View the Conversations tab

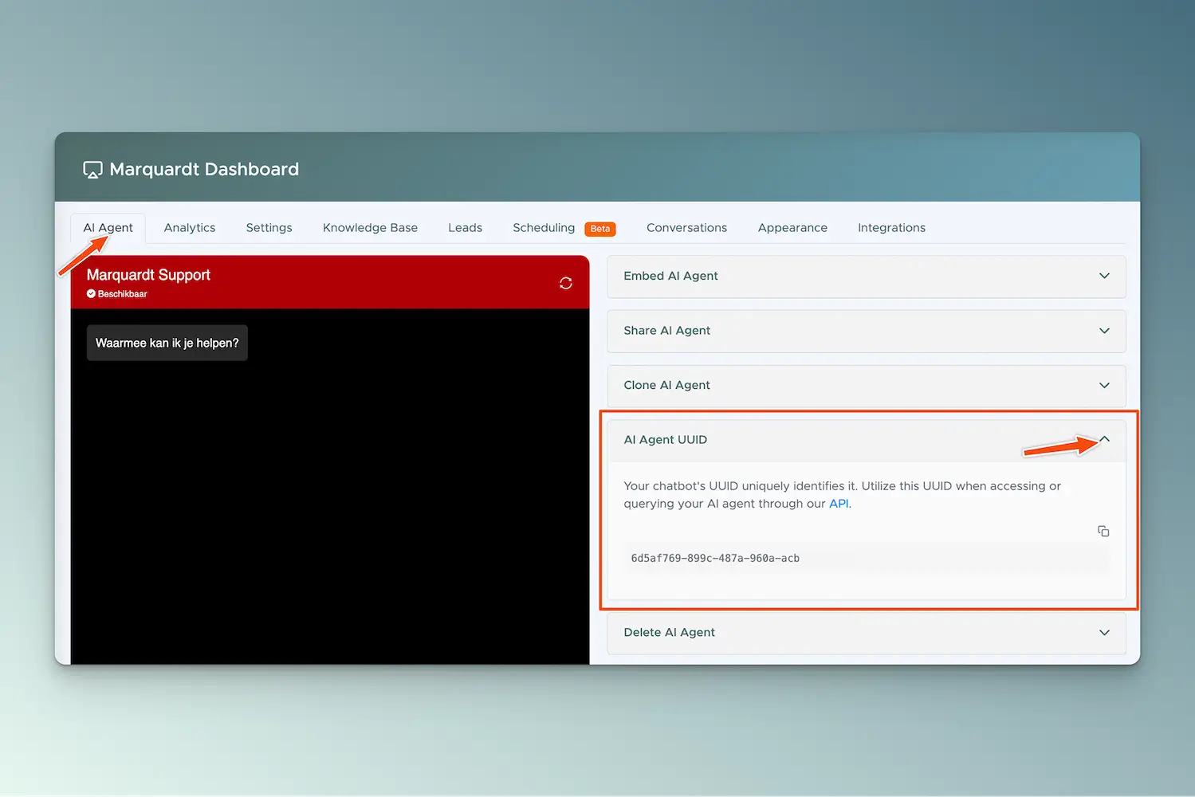[687, 228]
